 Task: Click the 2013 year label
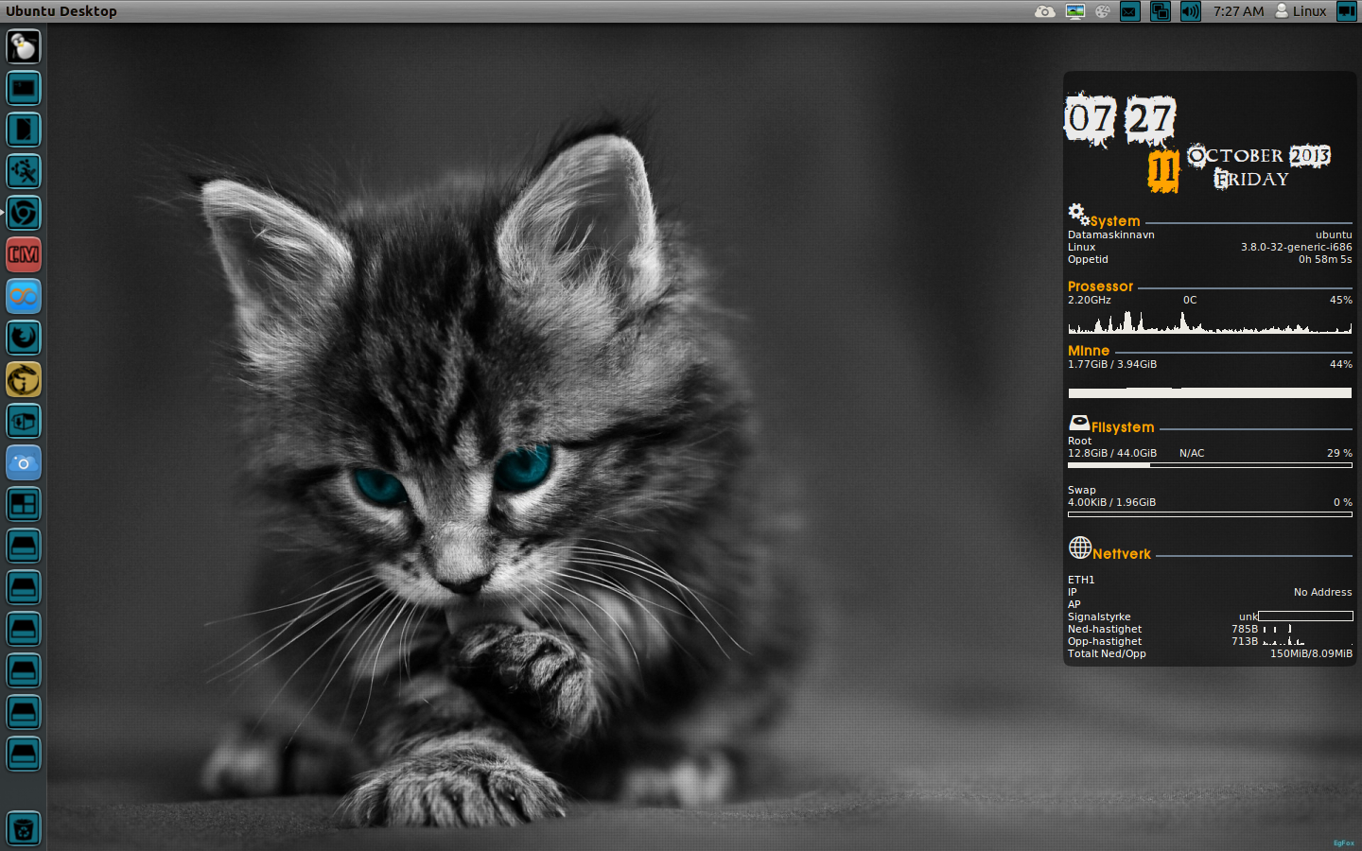pyautogui.click(x=1310, y=155)
